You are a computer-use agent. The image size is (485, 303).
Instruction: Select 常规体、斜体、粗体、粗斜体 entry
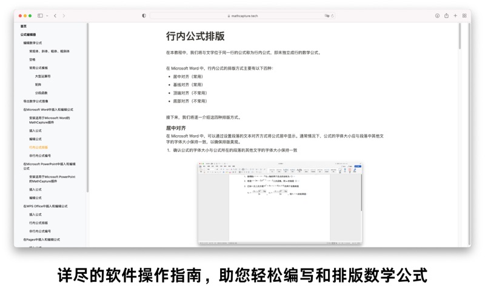click(x=50, y=52)
